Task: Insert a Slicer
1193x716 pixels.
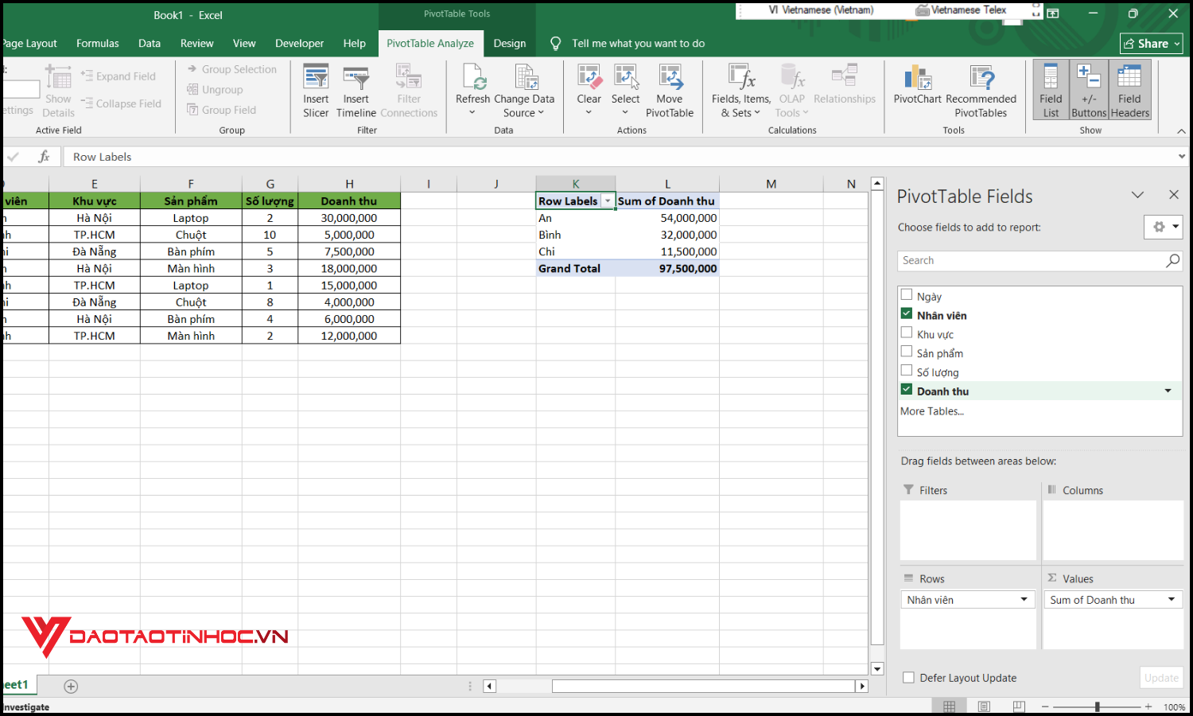Action: click(x=316, y=89)
